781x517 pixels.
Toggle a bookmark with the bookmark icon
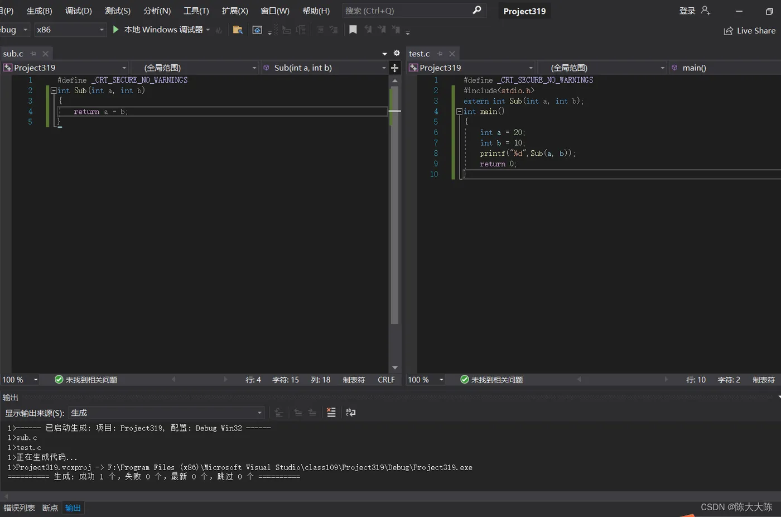[353, 30]
